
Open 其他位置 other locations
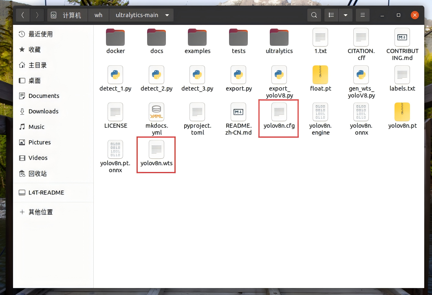point(53,212)
